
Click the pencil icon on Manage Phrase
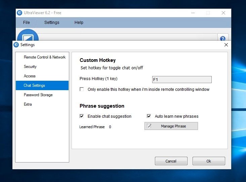pos(149,126)
